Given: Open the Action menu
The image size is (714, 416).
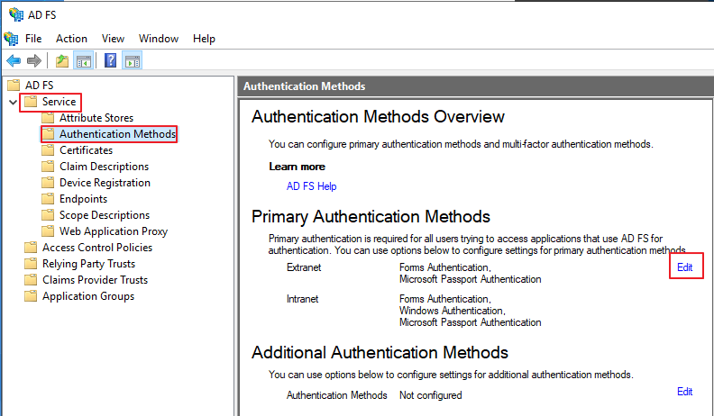Looking at the screenshot, I should pyautogui.click(x=71, y=39).
